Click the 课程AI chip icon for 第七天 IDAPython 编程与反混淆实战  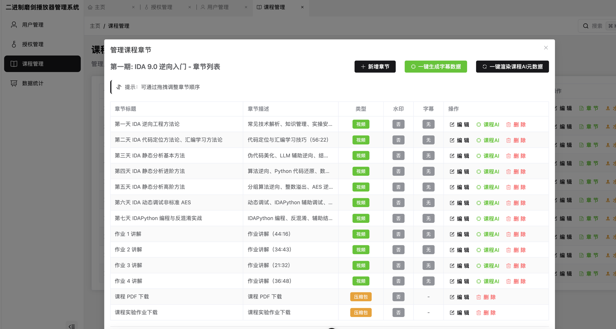(x=478, y=219)
